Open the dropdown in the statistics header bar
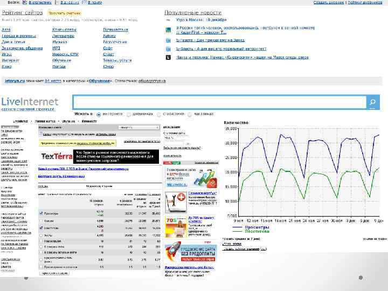Image resolution: width=388 pixels, height=291 pixels. click(138, 127)
